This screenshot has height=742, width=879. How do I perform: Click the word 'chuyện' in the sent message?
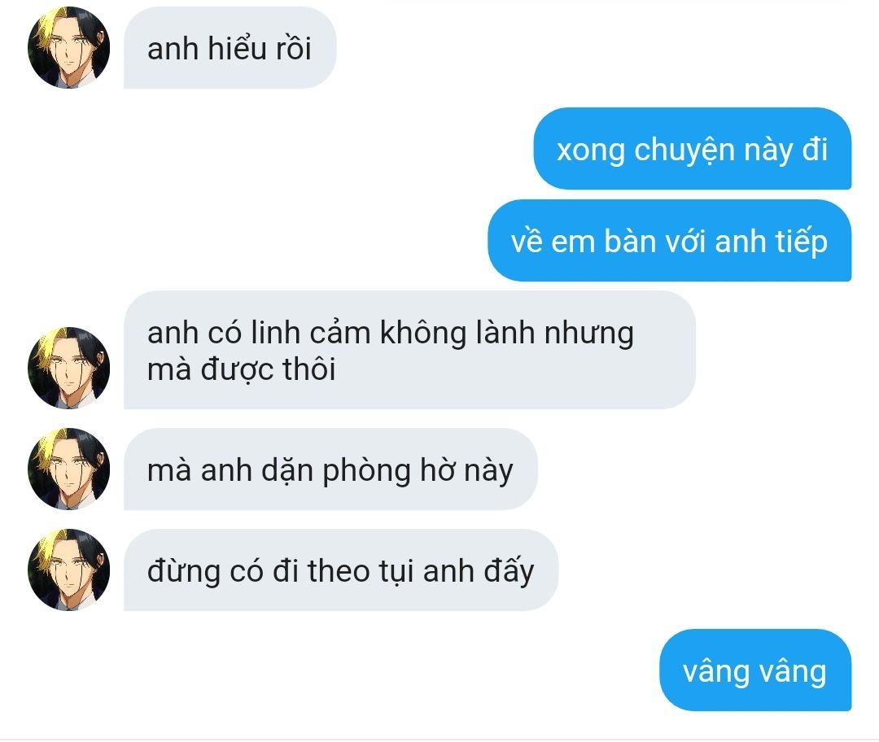point(684,151)
